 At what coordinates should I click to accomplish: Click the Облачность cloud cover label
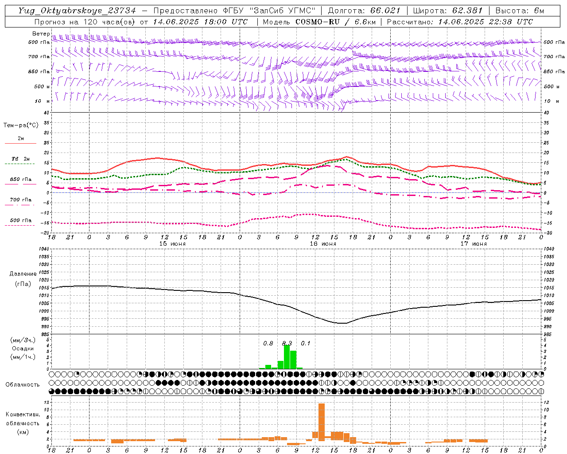pos(23,385)
